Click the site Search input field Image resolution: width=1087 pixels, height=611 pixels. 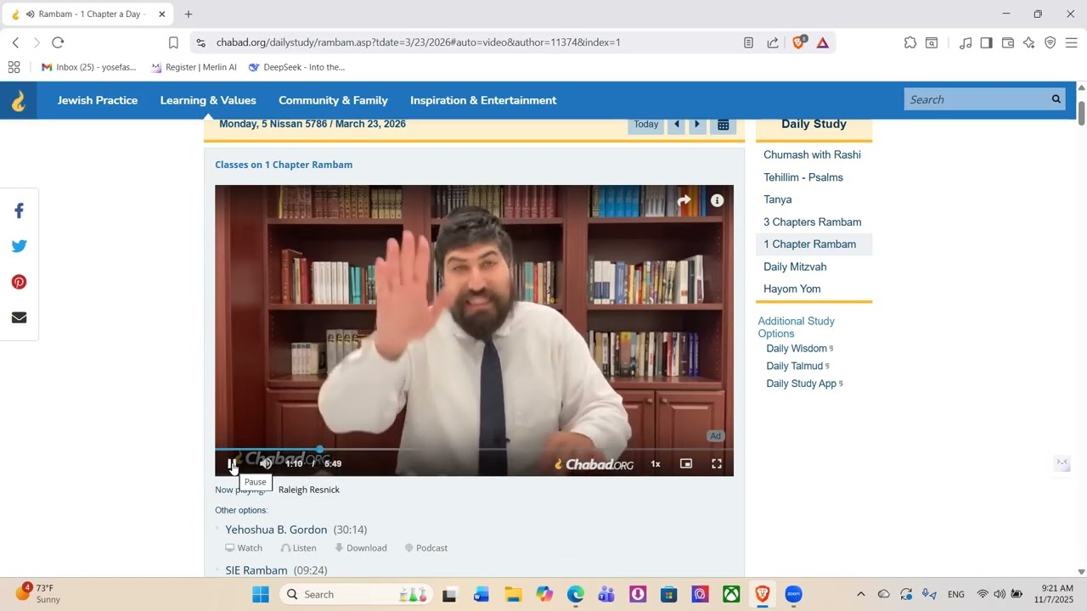(975, 99)
